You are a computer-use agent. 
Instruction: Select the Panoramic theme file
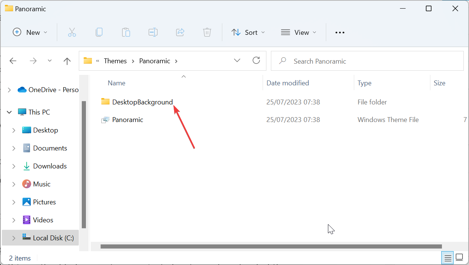point(128,119)
